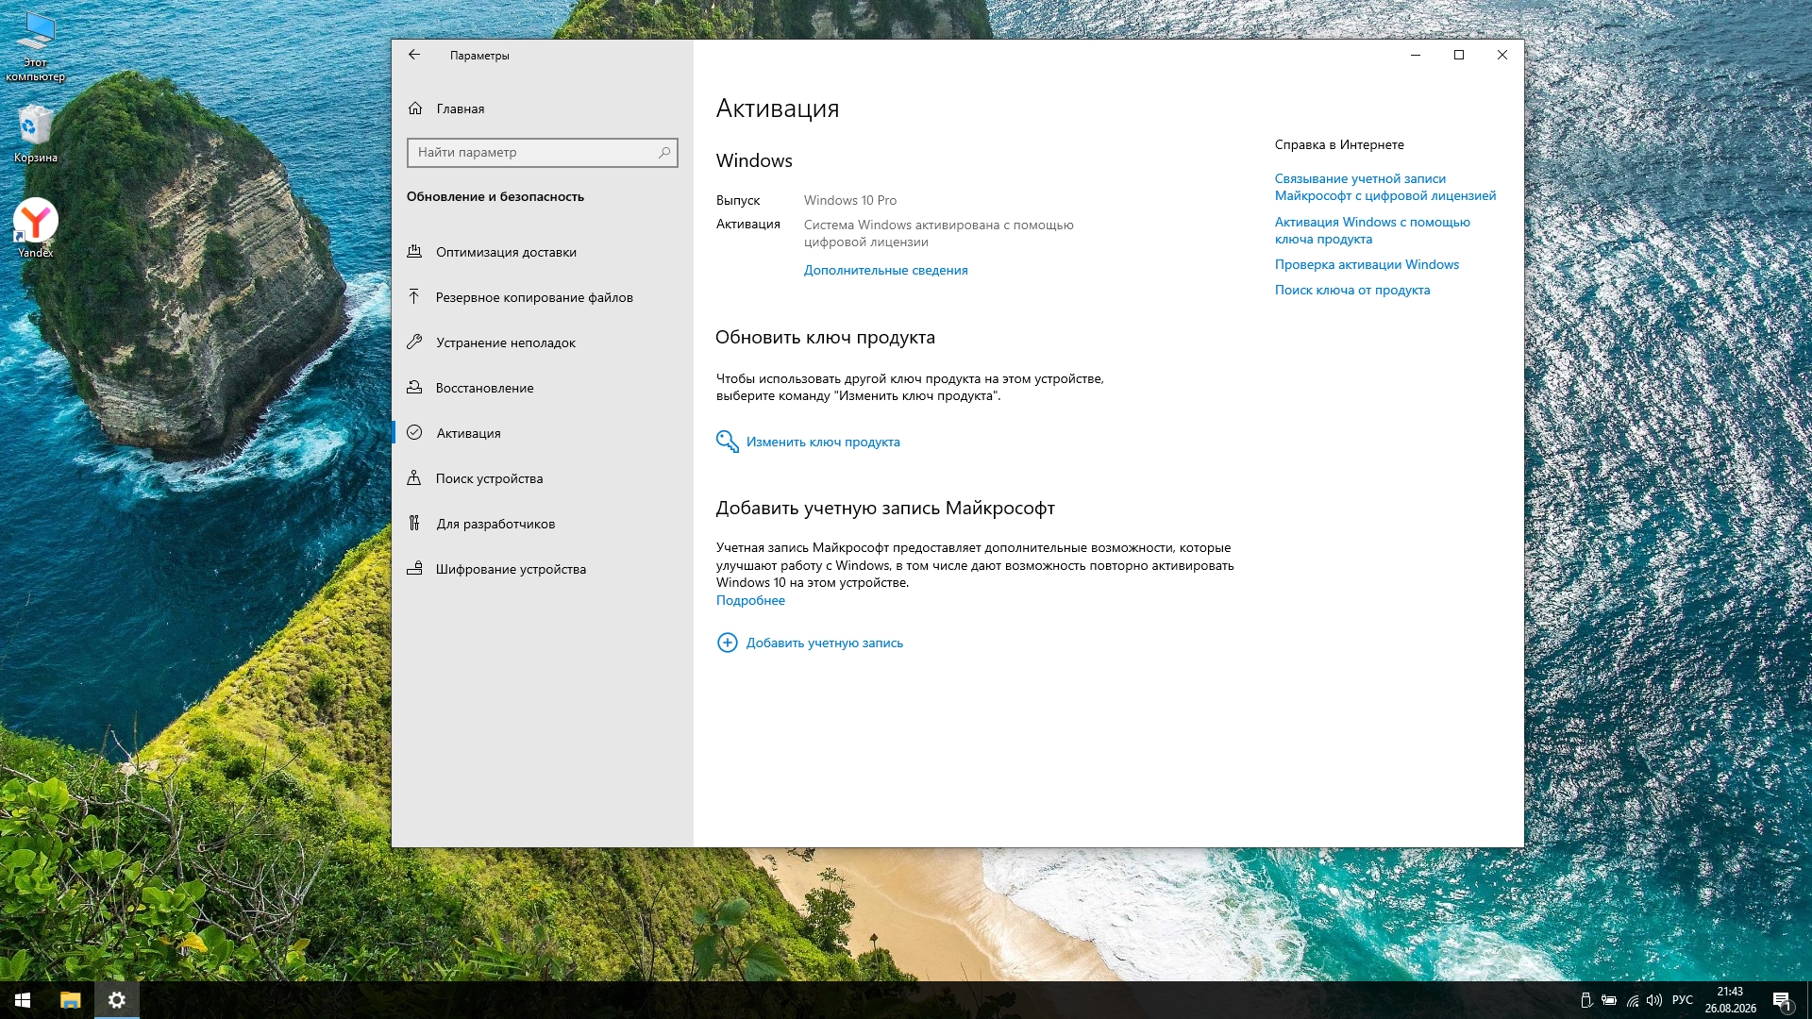Click Добавить учетную запись

pyautogui.click(x=810, y=643)
